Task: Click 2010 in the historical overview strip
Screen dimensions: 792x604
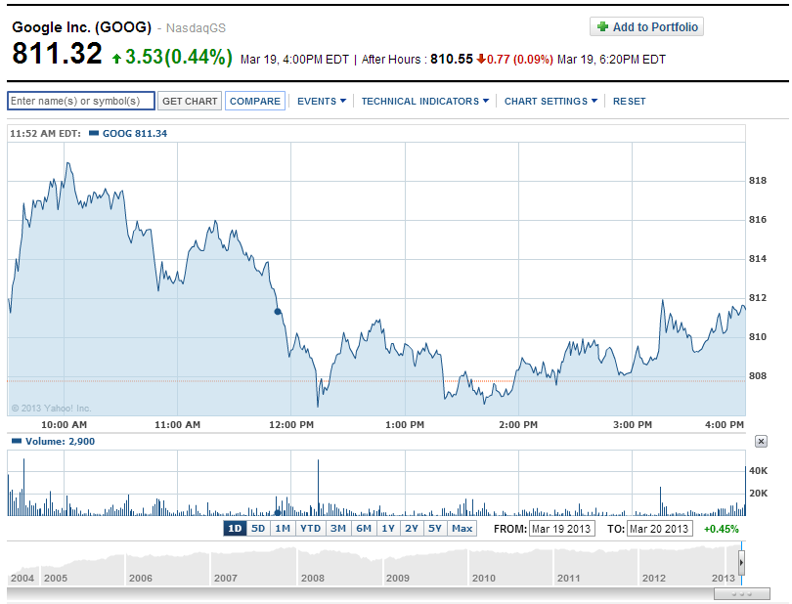Action: pos(483,578)
